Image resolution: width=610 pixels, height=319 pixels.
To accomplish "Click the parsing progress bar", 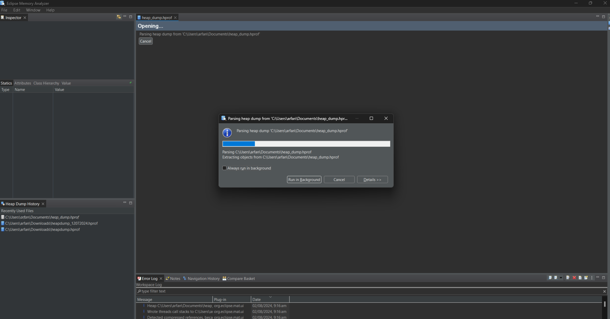I will coord(306,144).
